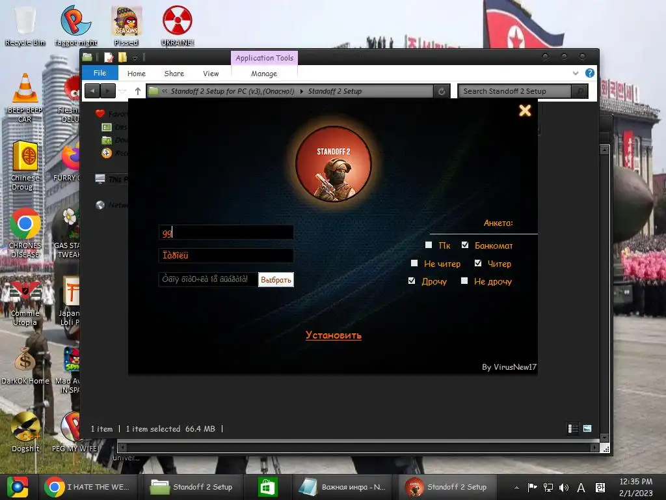The width and height of the screenshot is (666, 500).
Task: Uncheck the Дрочу checkbox
Action: click(412, 281)
